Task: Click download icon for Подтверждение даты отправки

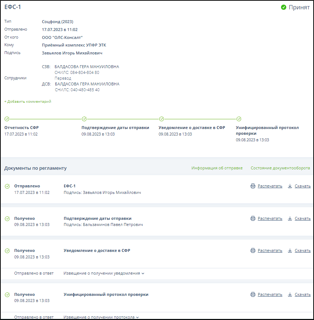Action: tap(290, 218)
